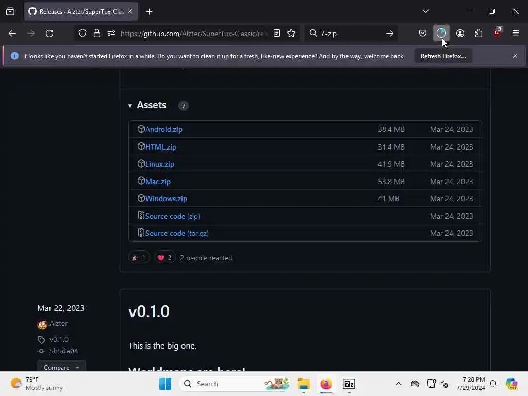Open a new tab with plus button
The image size is (528, 396).
[x=149, y=12]
